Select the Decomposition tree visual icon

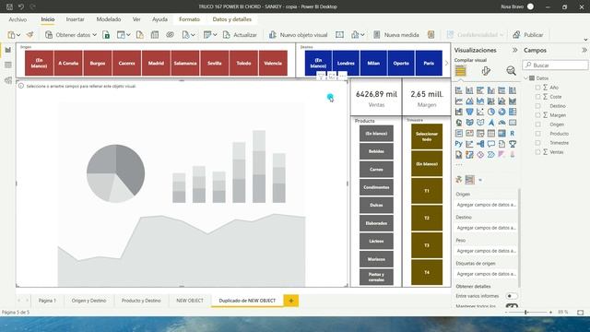click(480, 144)
